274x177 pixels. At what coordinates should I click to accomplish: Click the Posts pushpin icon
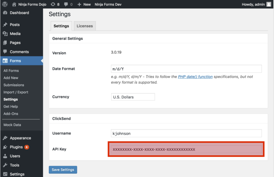5,25
